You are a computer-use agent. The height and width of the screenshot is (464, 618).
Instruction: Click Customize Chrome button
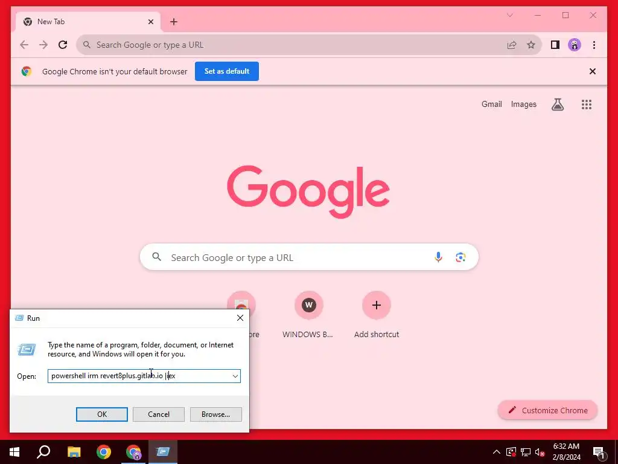tap(548, 410)
